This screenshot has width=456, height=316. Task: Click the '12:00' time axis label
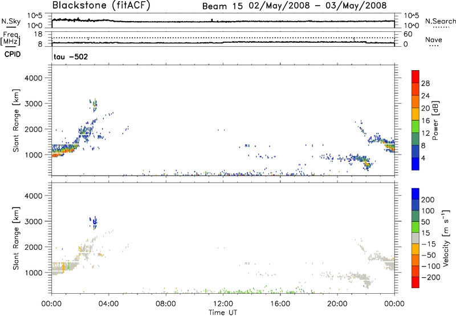[223, 304]
